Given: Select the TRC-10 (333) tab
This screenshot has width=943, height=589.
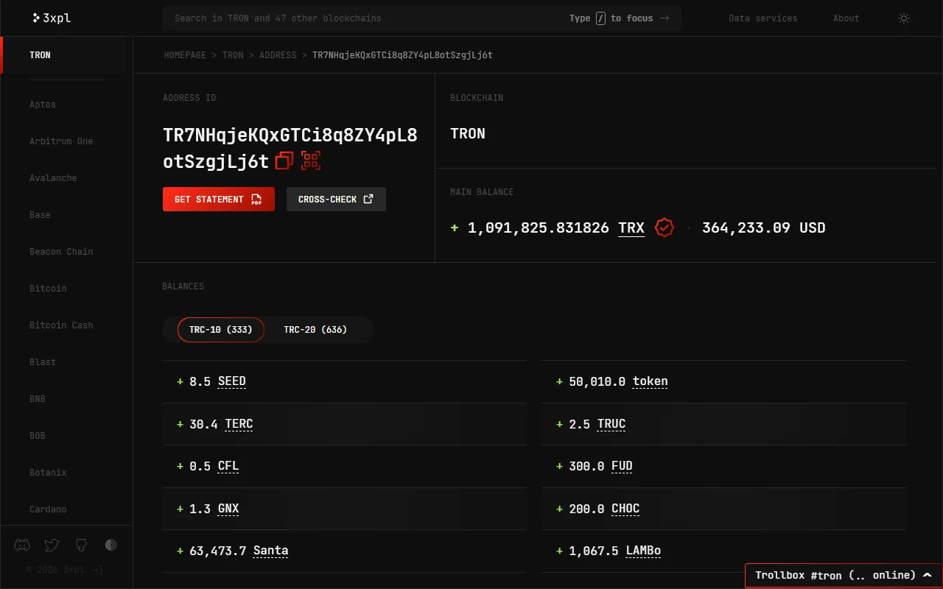Looking at the screenshot, I should point(220,330).
